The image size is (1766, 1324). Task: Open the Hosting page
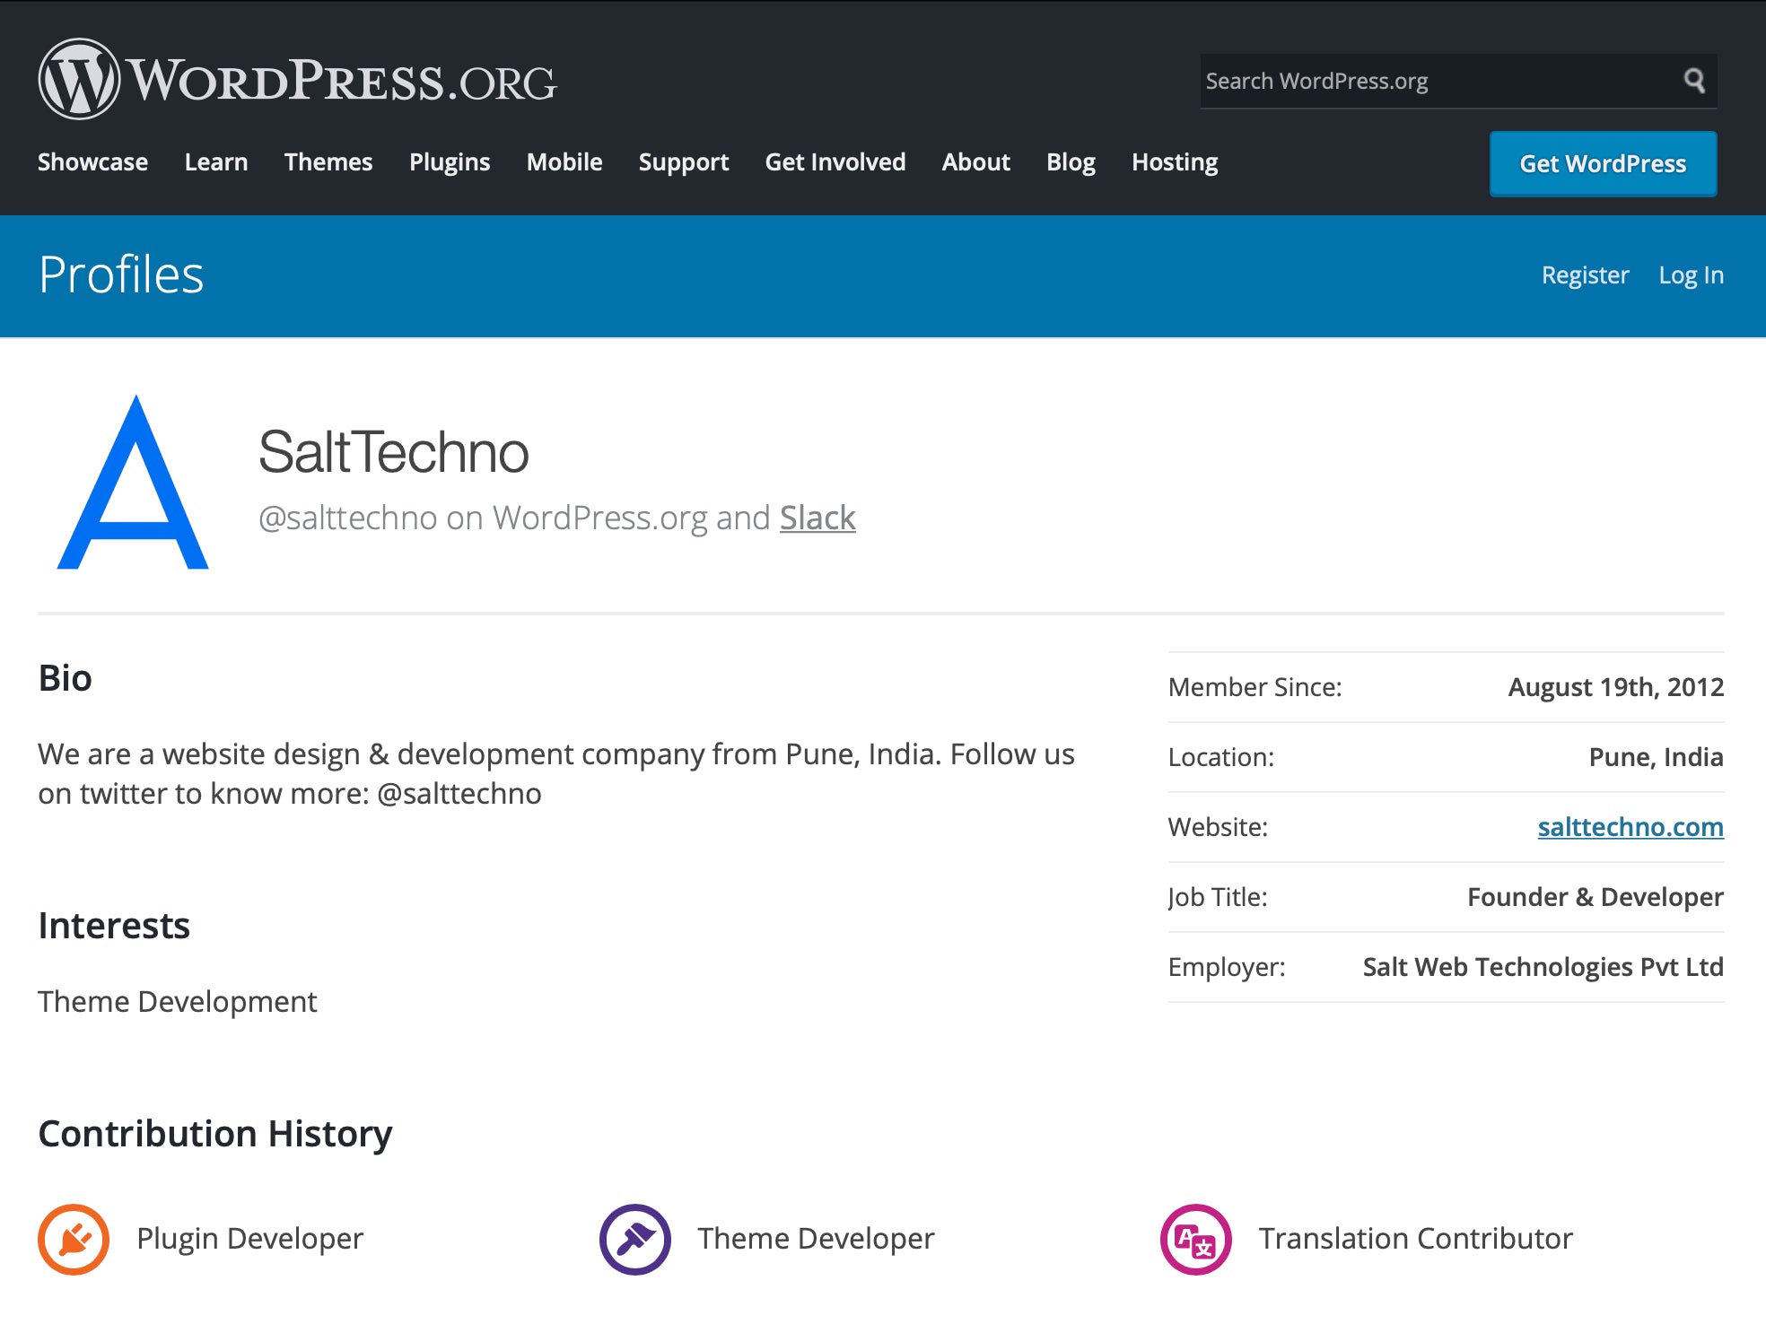click(1175, 162)
